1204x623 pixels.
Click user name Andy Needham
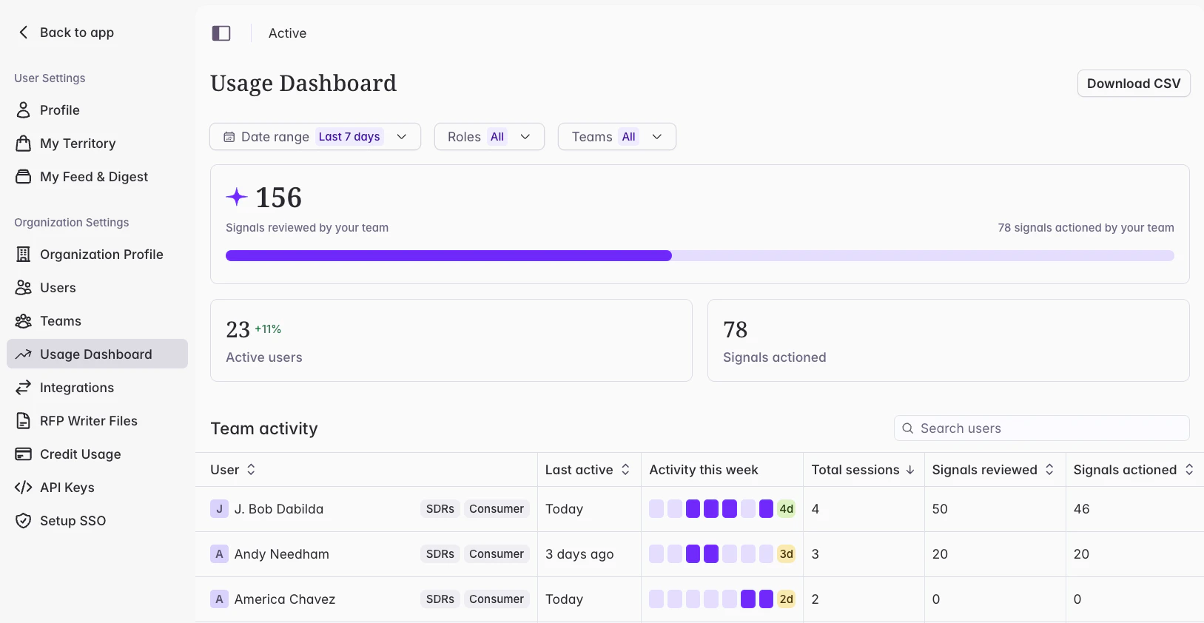(282, 554)
